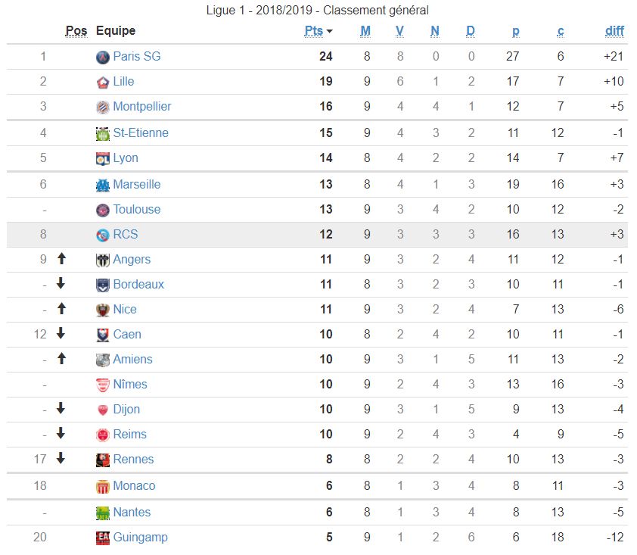Screen dimensions: 637x555
Task: Click the Rennes down-arrow position indicator
Action: [x=61, y=459]
